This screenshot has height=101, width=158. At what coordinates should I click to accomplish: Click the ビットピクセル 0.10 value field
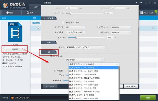pos(109,13)
